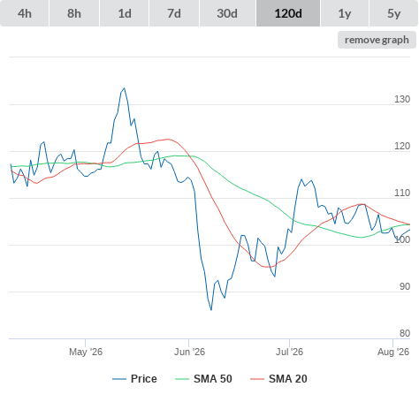Click the Jul '26 axis label
The width and height of the screenshot is (419, 402).
click(289, 352)
